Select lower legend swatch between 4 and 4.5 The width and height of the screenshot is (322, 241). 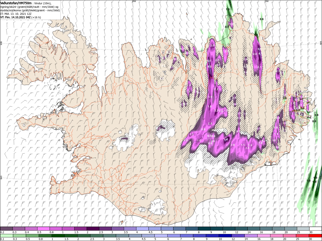(135, 236)
